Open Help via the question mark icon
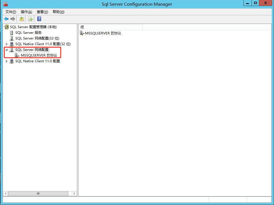This screenshot has height=205, width=274. pyautogui.click(x=39, y=19)
